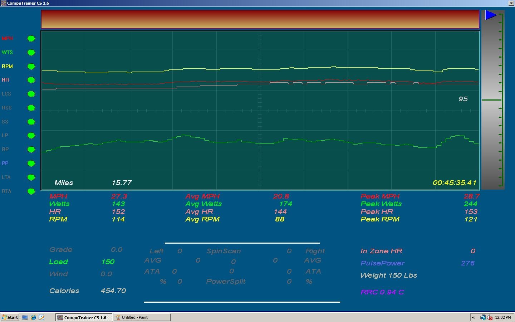The width and height of the screenshot is (515, 322).
Task: Toggle the RPM trace green indicator
Action: click(x=31, y=67)
